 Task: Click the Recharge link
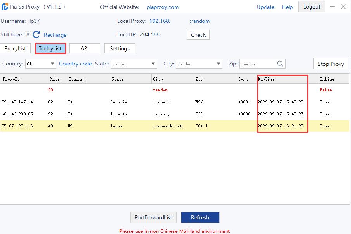point(55,35)
